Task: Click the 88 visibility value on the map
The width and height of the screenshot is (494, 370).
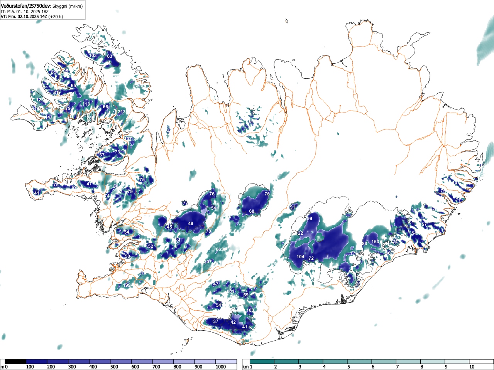Action: pos(115,186)
